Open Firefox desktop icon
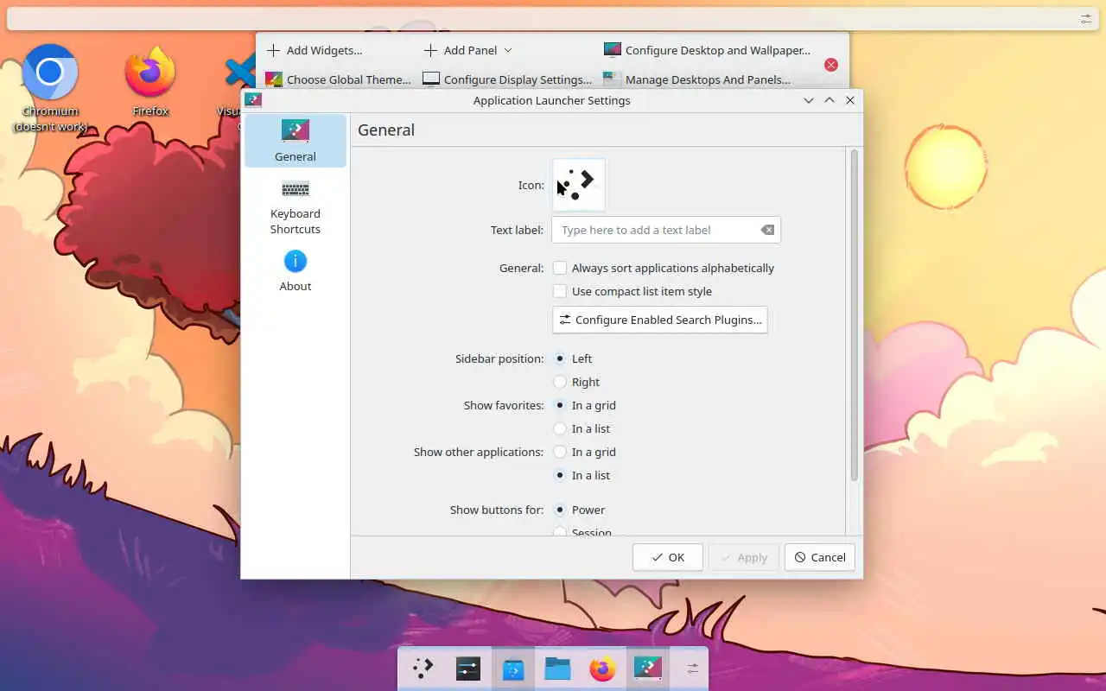1106x691 pixels. [x=150, y=82]
